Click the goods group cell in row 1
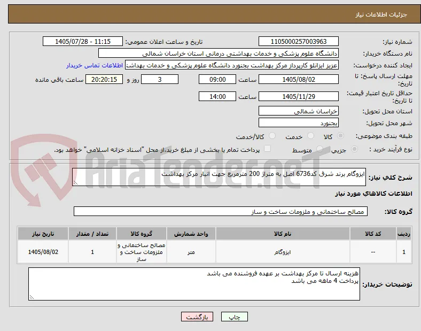This screenshot has height=331, width=421. click(x=142, y=252)
